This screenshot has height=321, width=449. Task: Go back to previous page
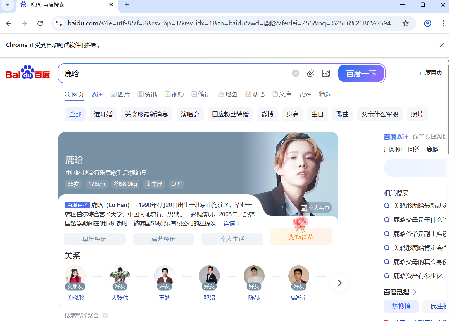coord(8,23)
